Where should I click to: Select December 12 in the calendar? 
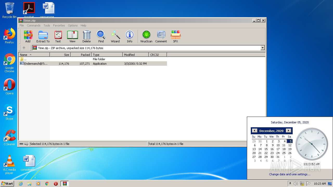pos(290,145)
